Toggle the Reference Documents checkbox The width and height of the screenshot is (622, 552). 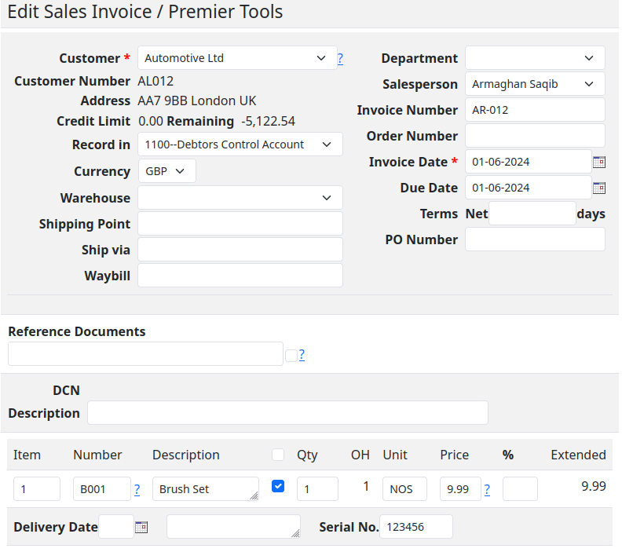click(291, 356)
